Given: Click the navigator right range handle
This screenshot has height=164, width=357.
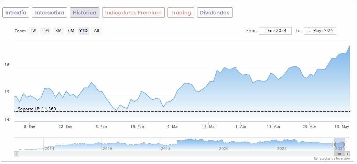Looking at the screenshot, I should (345, 144).
